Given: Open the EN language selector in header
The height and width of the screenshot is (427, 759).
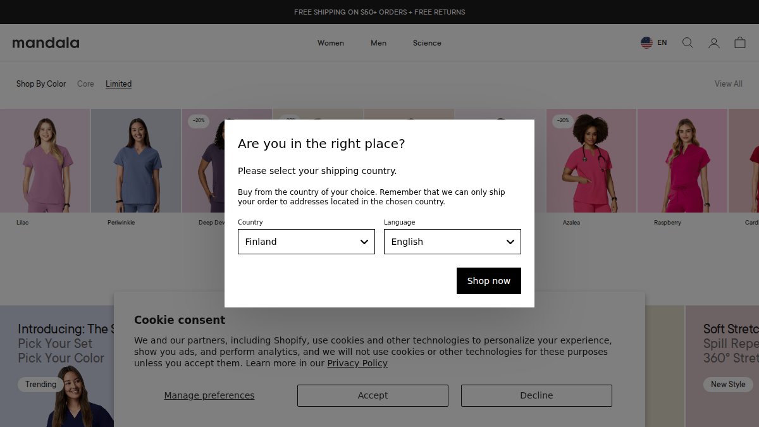Looking at the screenshot, I should (x=662, y=43).
